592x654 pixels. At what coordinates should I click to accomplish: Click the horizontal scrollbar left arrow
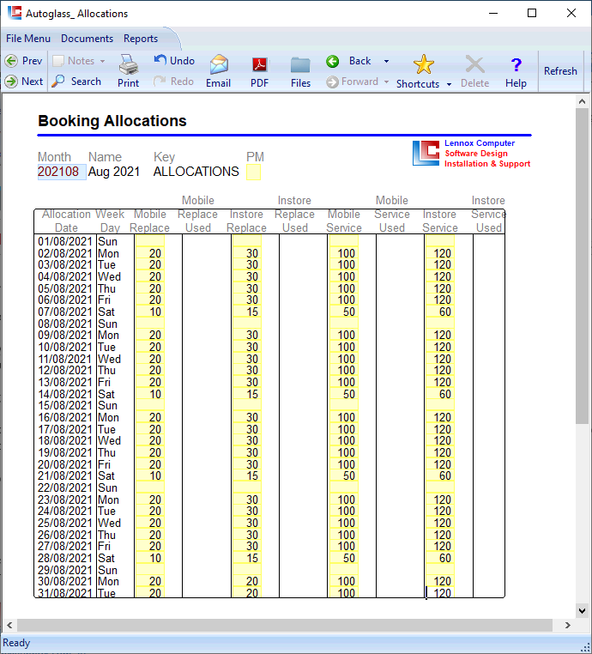pyautogui.click(x=9, y=625)
